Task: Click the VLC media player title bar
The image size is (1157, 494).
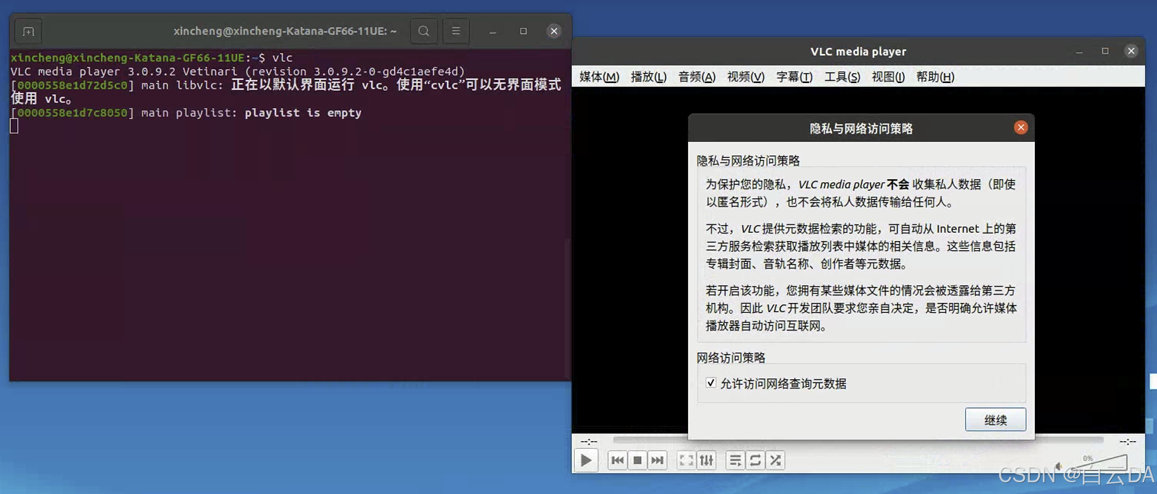Action: [x=858, y=51]
